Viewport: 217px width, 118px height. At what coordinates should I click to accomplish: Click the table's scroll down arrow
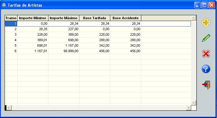pyautogui.click(x=193, y=103)
